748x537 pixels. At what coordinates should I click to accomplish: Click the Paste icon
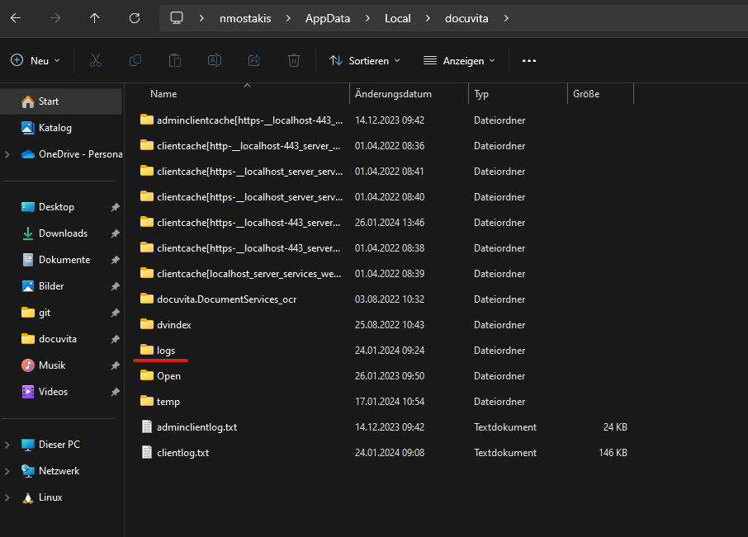coord(175,60)
